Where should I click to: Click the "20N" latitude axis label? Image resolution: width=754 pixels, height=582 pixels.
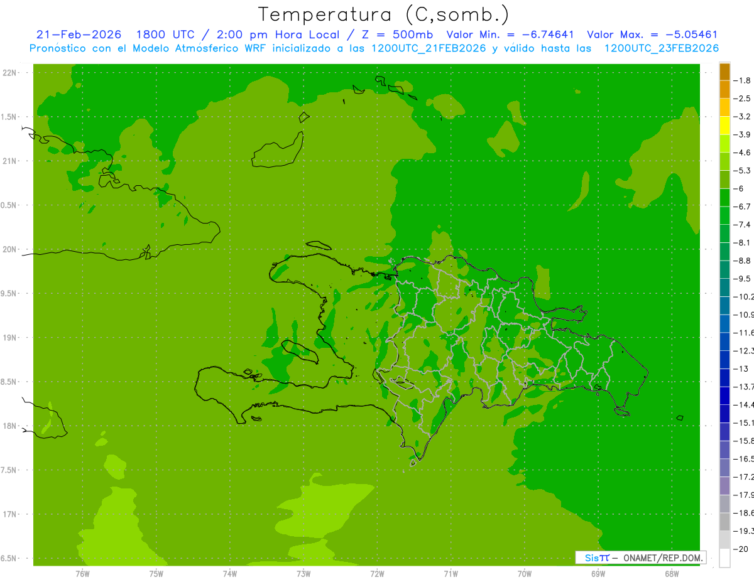click(11, 249)
